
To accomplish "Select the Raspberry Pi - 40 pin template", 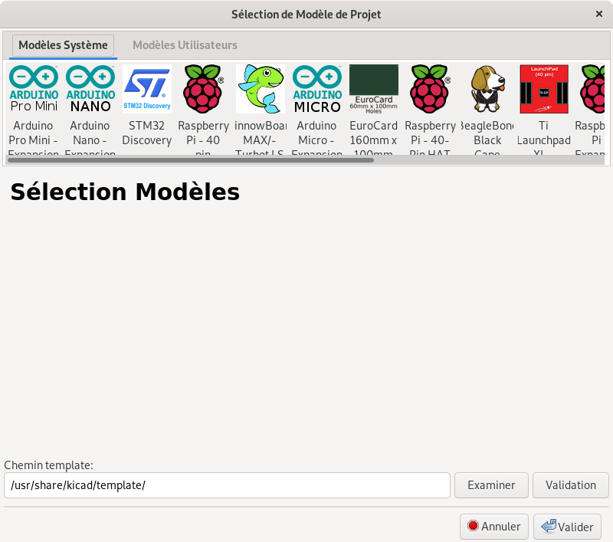I will point(203,89).
